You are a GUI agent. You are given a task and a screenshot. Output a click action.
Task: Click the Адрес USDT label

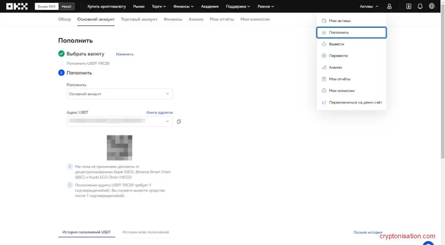coord(77,113)
